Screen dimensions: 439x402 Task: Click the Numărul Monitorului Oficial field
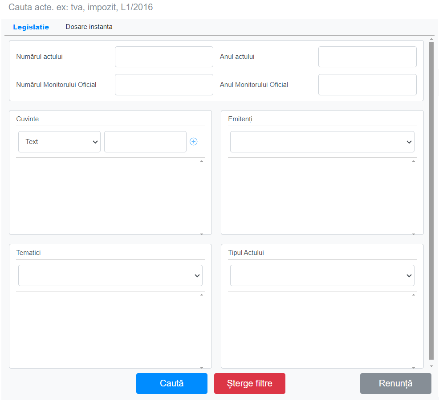(164, 85)
